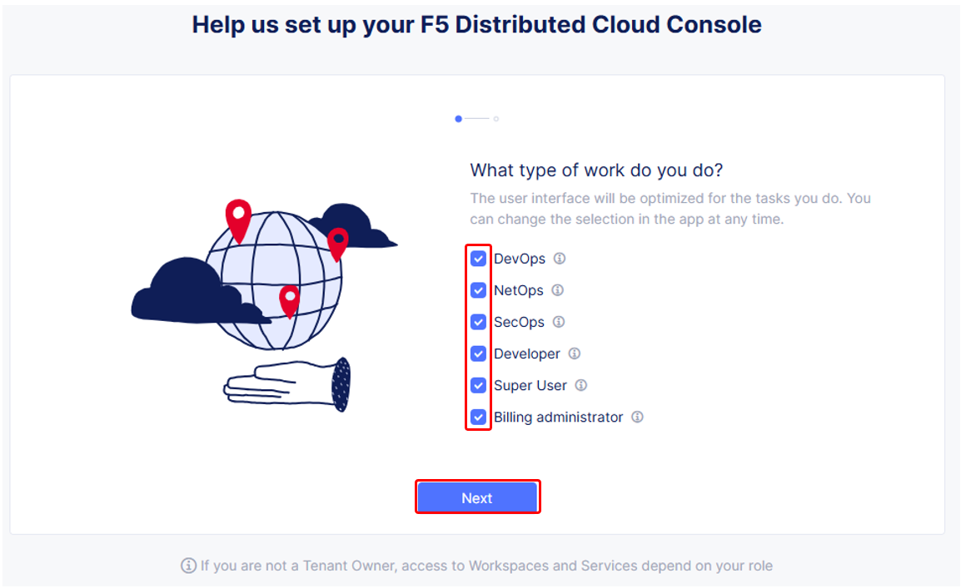Image resolution: width=961 pixels, height=588 pixels.
Task: Click the info icon next to DevOps
Action: click(560, 258)
